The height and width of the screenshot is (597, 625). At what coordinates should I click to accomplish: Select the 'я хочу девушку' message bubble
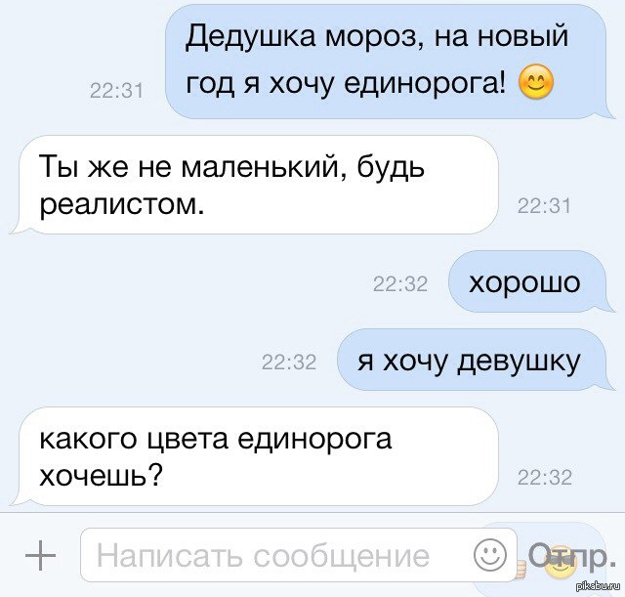(x=476, y=360)
